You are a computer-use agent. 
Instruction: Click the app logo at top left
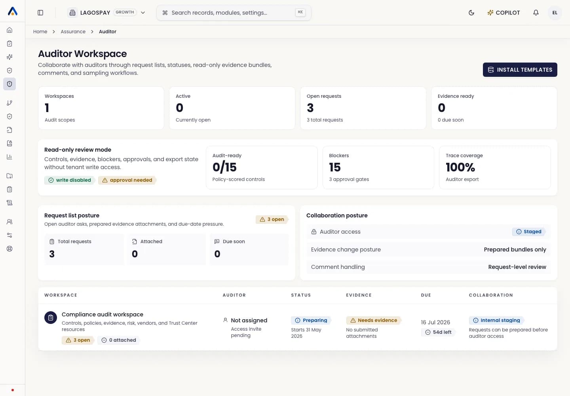pyautogui.click(x=13, y=11)
